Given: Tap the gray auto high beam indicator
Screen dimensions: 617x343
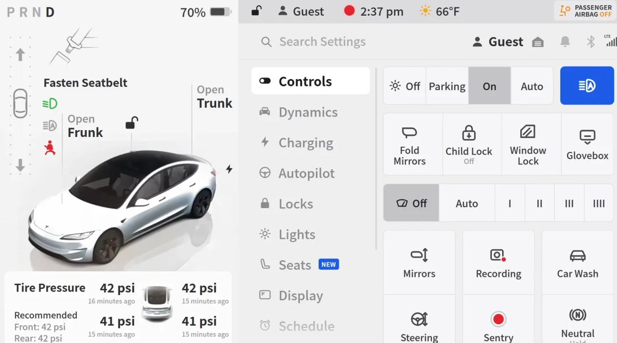Looking at the screenshot, I should (x=50, y=125).
